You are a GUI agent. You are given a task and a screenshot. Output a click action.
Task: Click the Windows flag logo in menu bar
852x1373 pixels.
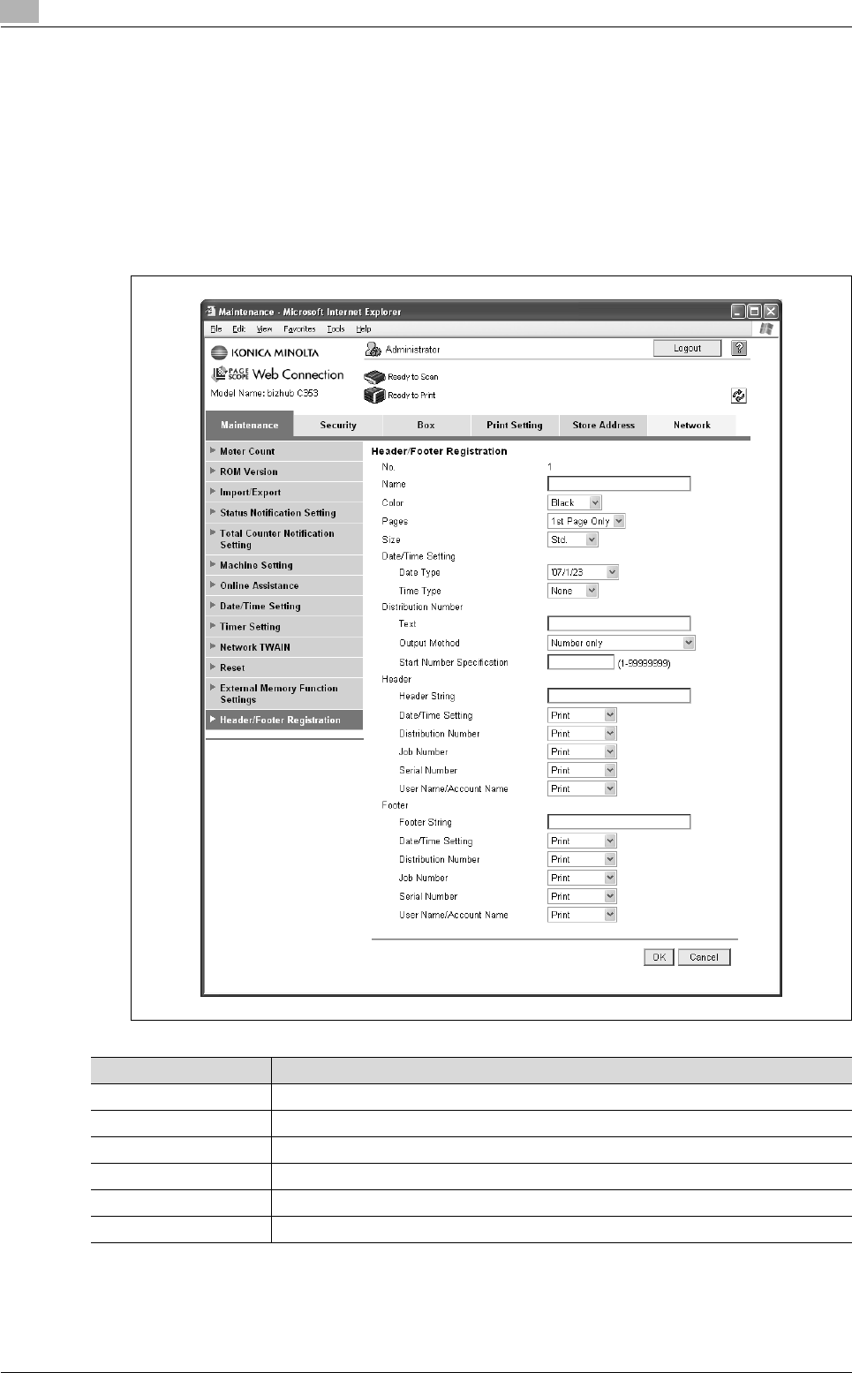click(x=766, y=328)
